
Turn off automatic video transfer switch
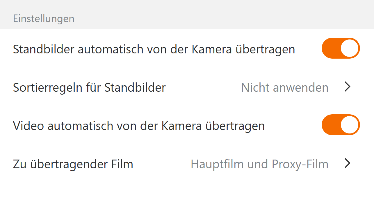341,125
